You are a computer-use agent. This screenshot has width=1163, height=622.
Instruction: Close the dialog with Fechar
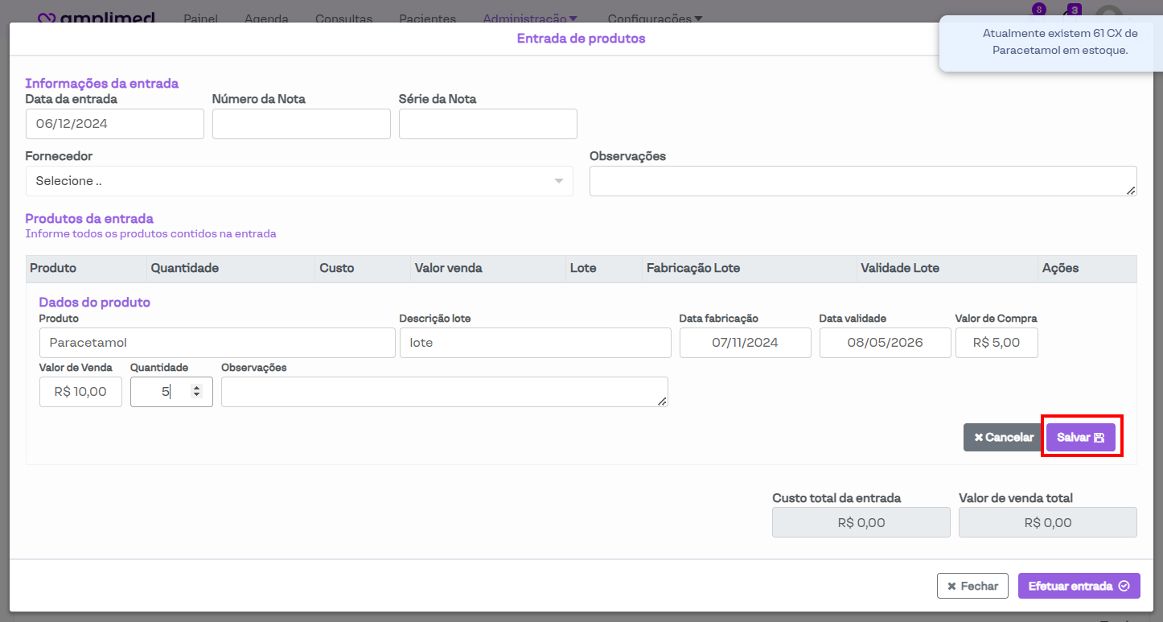pyautogui.click(x=972, y=586)
